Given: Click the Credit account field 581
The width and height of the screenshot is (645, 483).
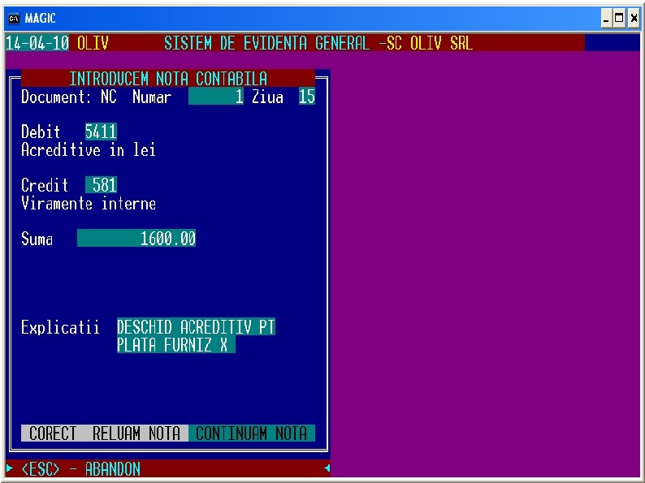Looking at the screenshot, I should click(x=101, y=185).
